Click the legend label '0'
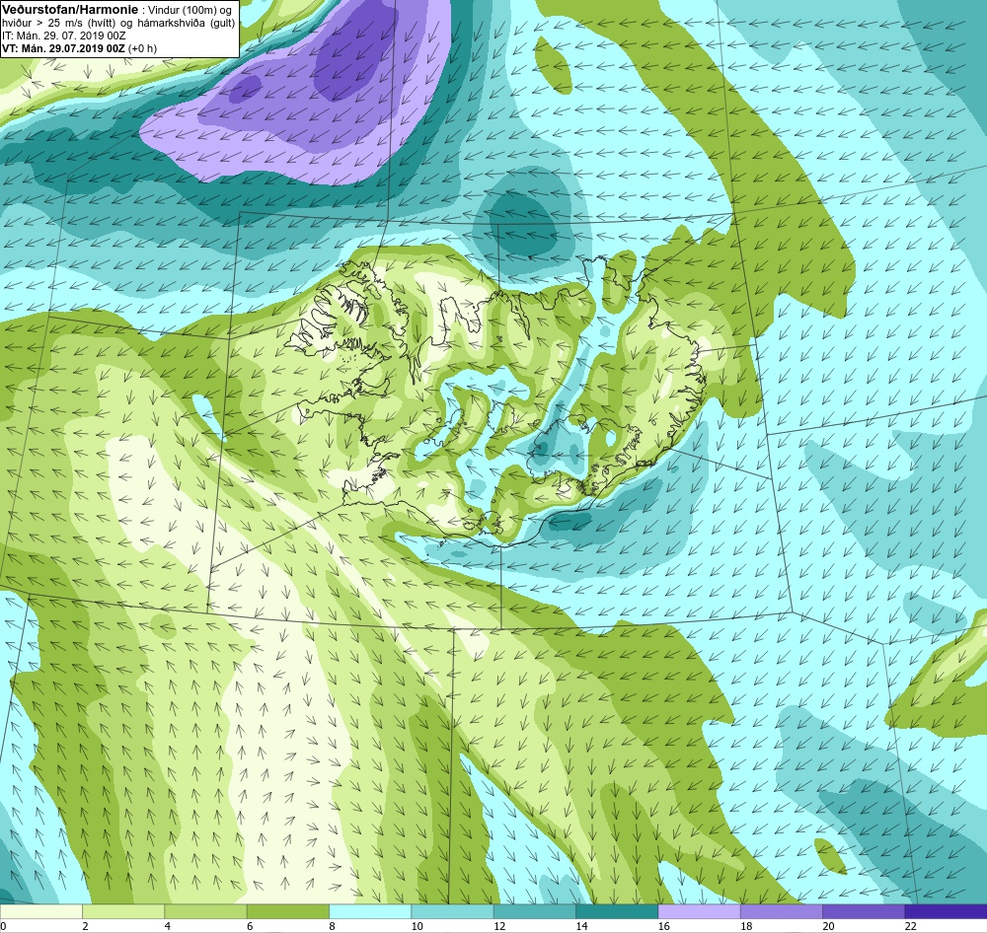Viewport: 987px width, 933px height. coord(3,926)
